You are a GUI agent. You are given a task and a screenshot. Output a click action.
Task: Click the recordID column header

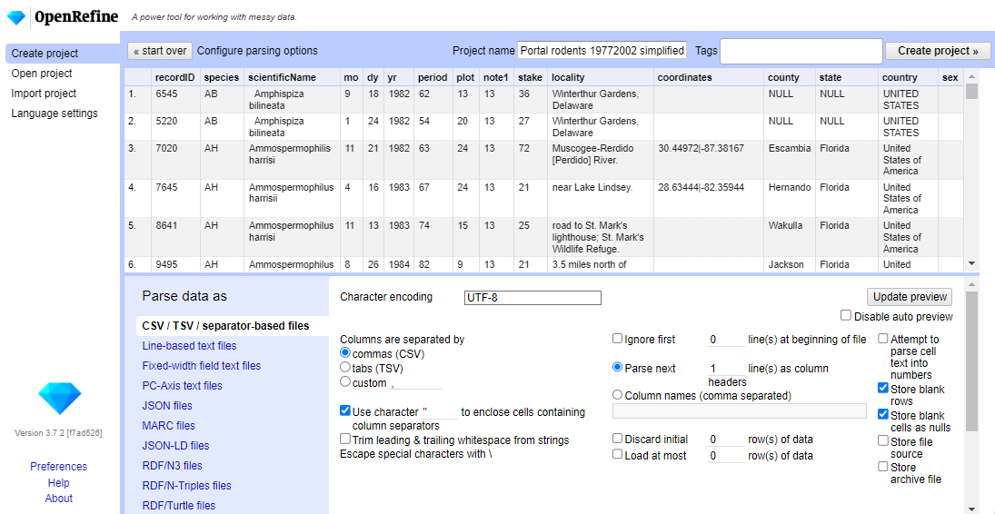click(x=174, y=77)
